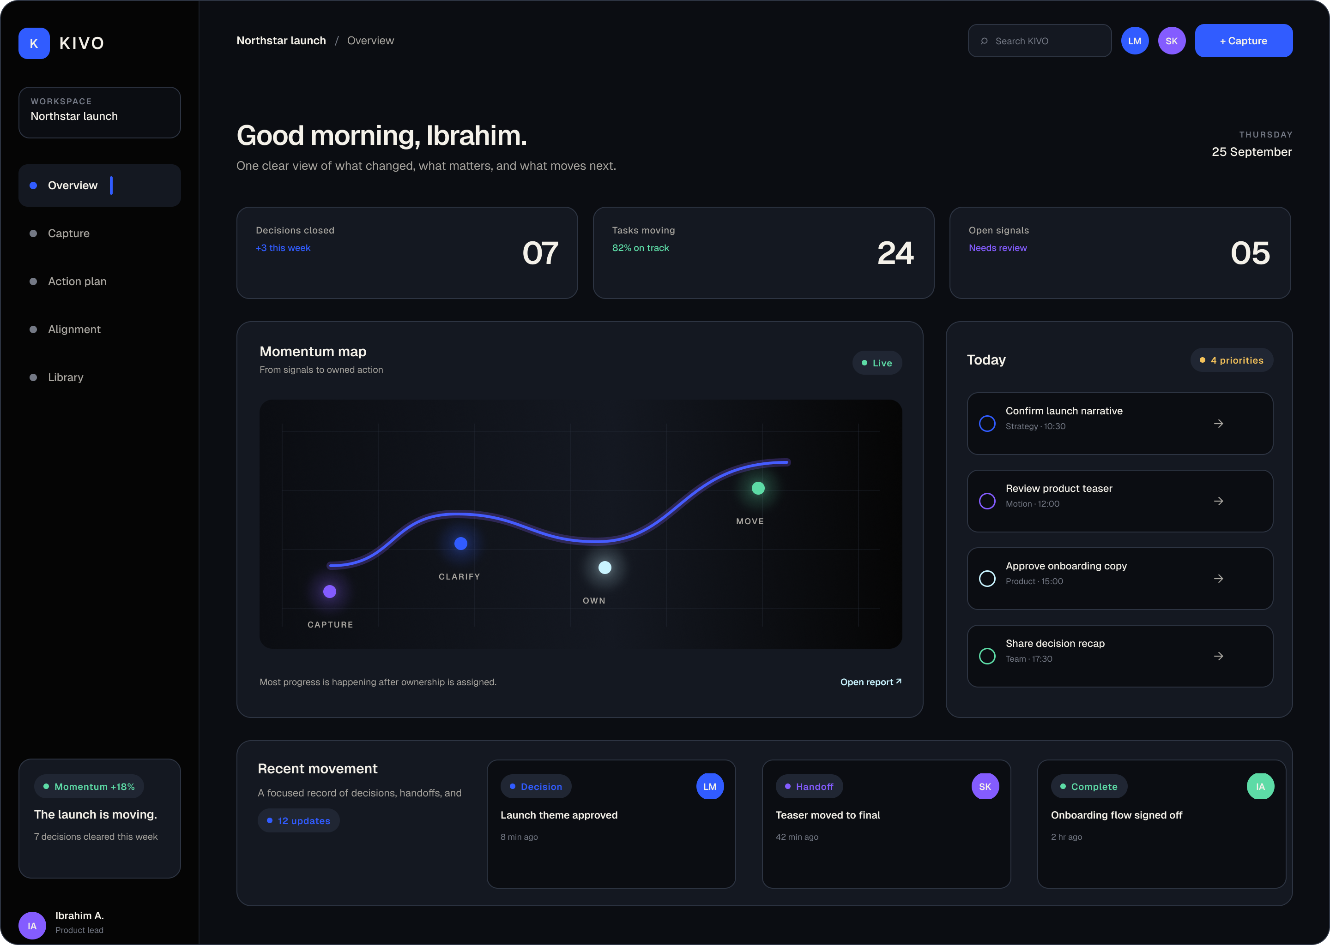Open Onboarding flow signed off card
The height and width of the screenshot is (945, 1330).
1161,824
